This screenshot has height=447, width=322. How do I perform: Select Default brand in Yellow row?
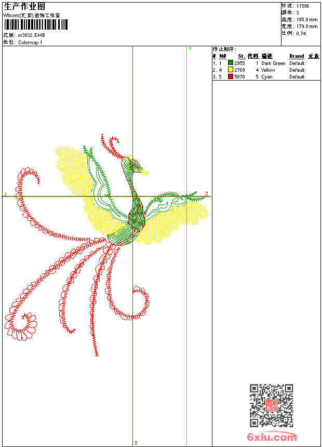(x=297, y=70)
